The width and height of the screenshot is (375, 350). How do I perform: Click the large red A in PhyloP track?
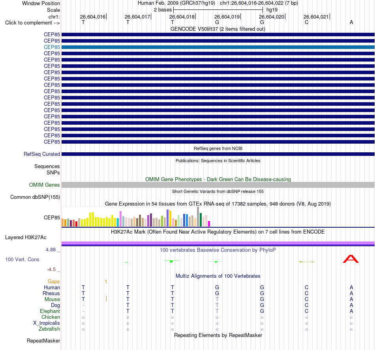[351, 259]
